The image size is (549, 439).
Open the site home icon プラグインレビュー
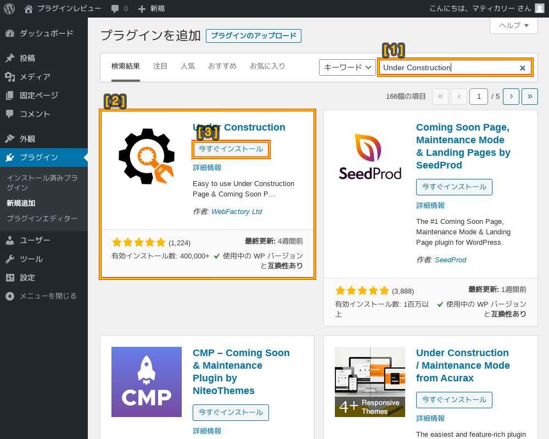29,9
